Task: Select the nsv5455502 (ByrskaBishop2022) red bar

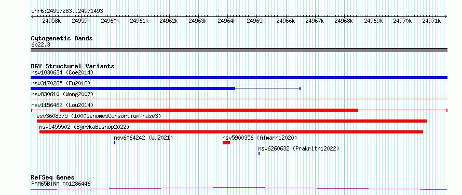Action: tap(232, 132)
